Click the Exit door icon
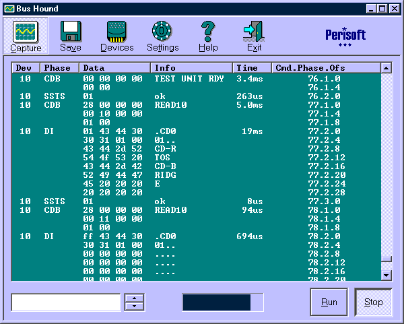 click(x=254, y=31)
